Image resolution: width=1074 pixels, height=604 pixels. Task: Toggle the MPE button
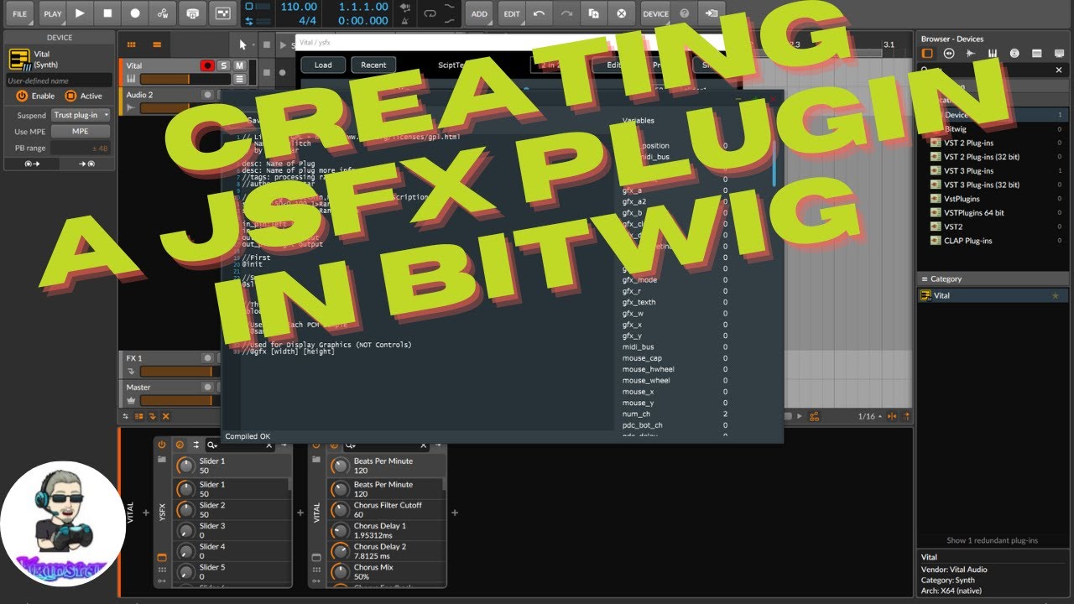coord(81,132)
